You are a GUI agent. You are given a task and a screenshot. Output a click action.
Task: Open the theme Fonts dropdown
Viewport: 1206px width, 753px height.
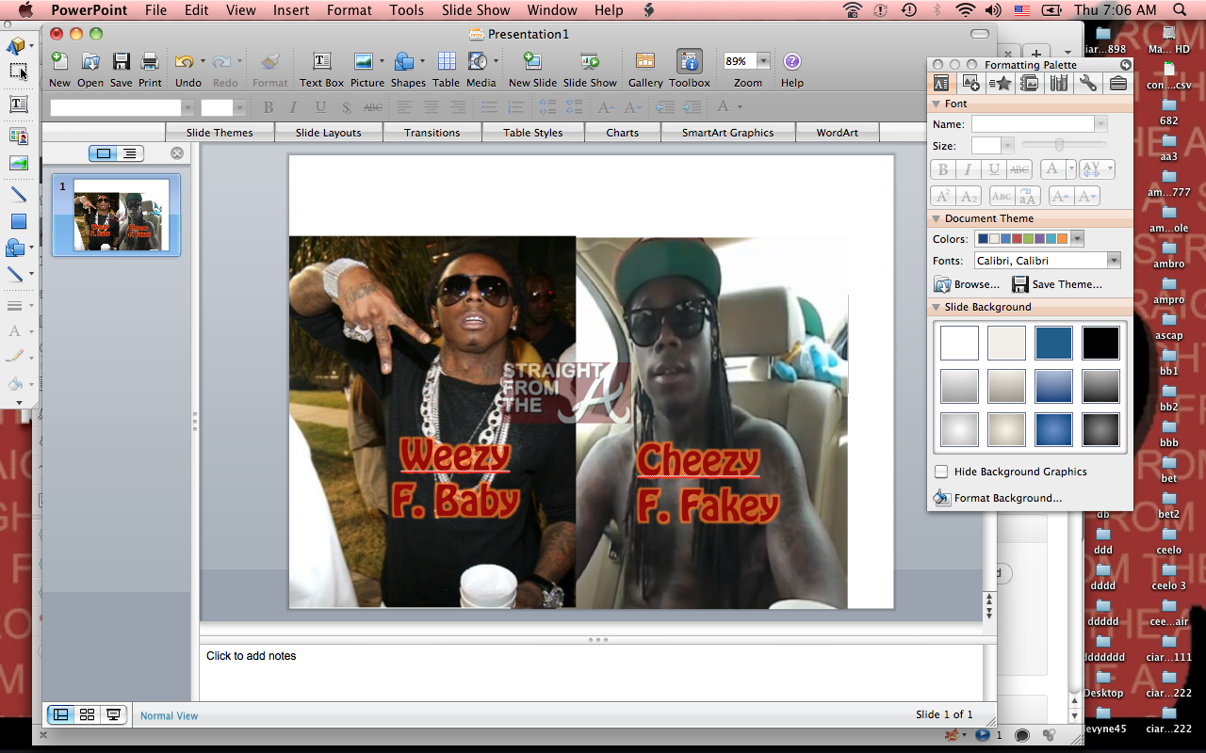click(1114, 261)
